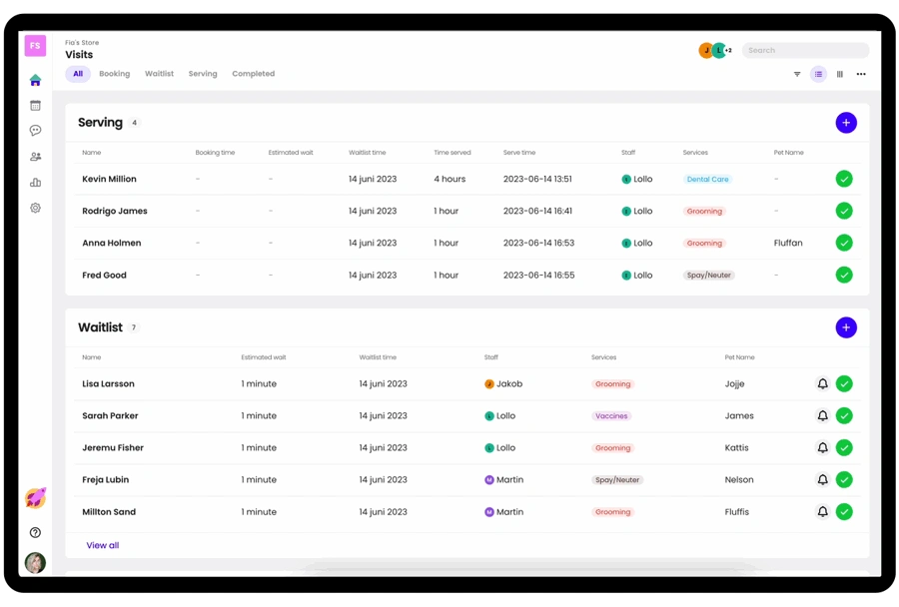Click the rocket icon in sidebar
Viewport: 899px width, 607px height.
pos(35,498)
